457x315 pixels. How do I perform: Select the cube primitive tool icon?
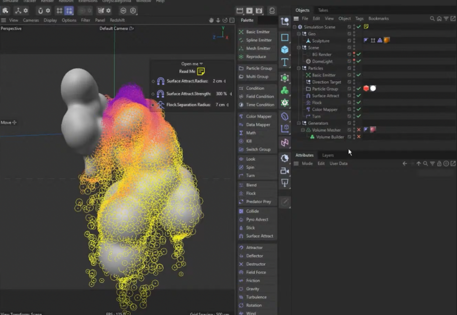pyautogui.click(x=285, y=49)
